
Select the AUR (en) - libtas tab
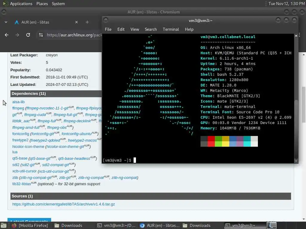46,22
